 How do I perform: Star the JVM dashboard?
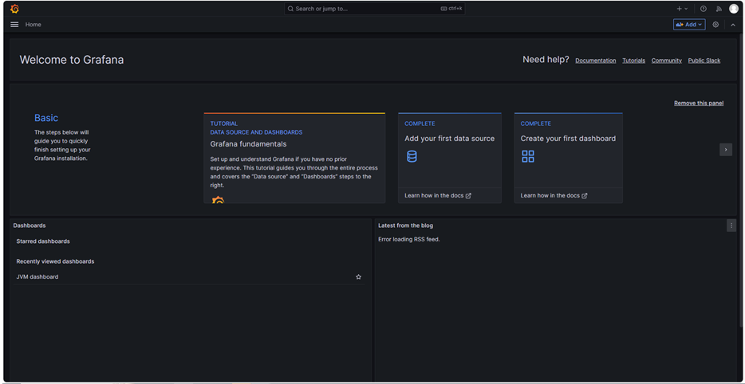pyautogui.click(x=358, y=277)
